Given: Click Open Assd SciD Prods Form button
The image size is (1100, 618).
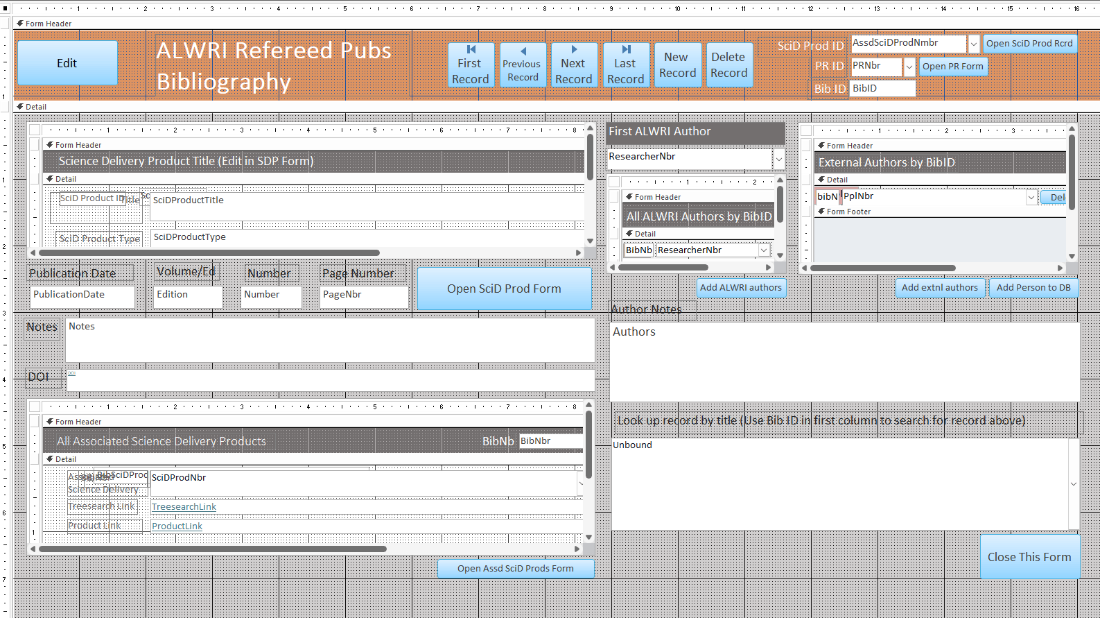Looking at the screenshot, I should pos(516,569).
